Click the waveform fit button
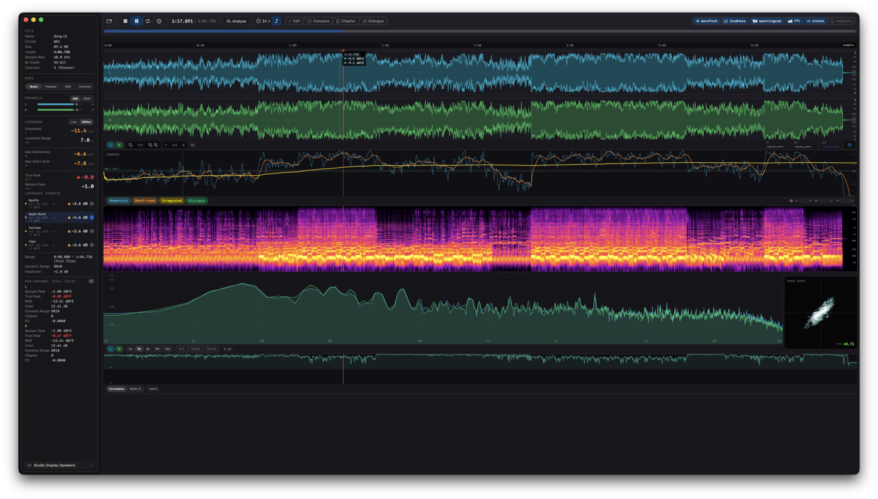Screen dimensions: 878x499 [140, 145]
